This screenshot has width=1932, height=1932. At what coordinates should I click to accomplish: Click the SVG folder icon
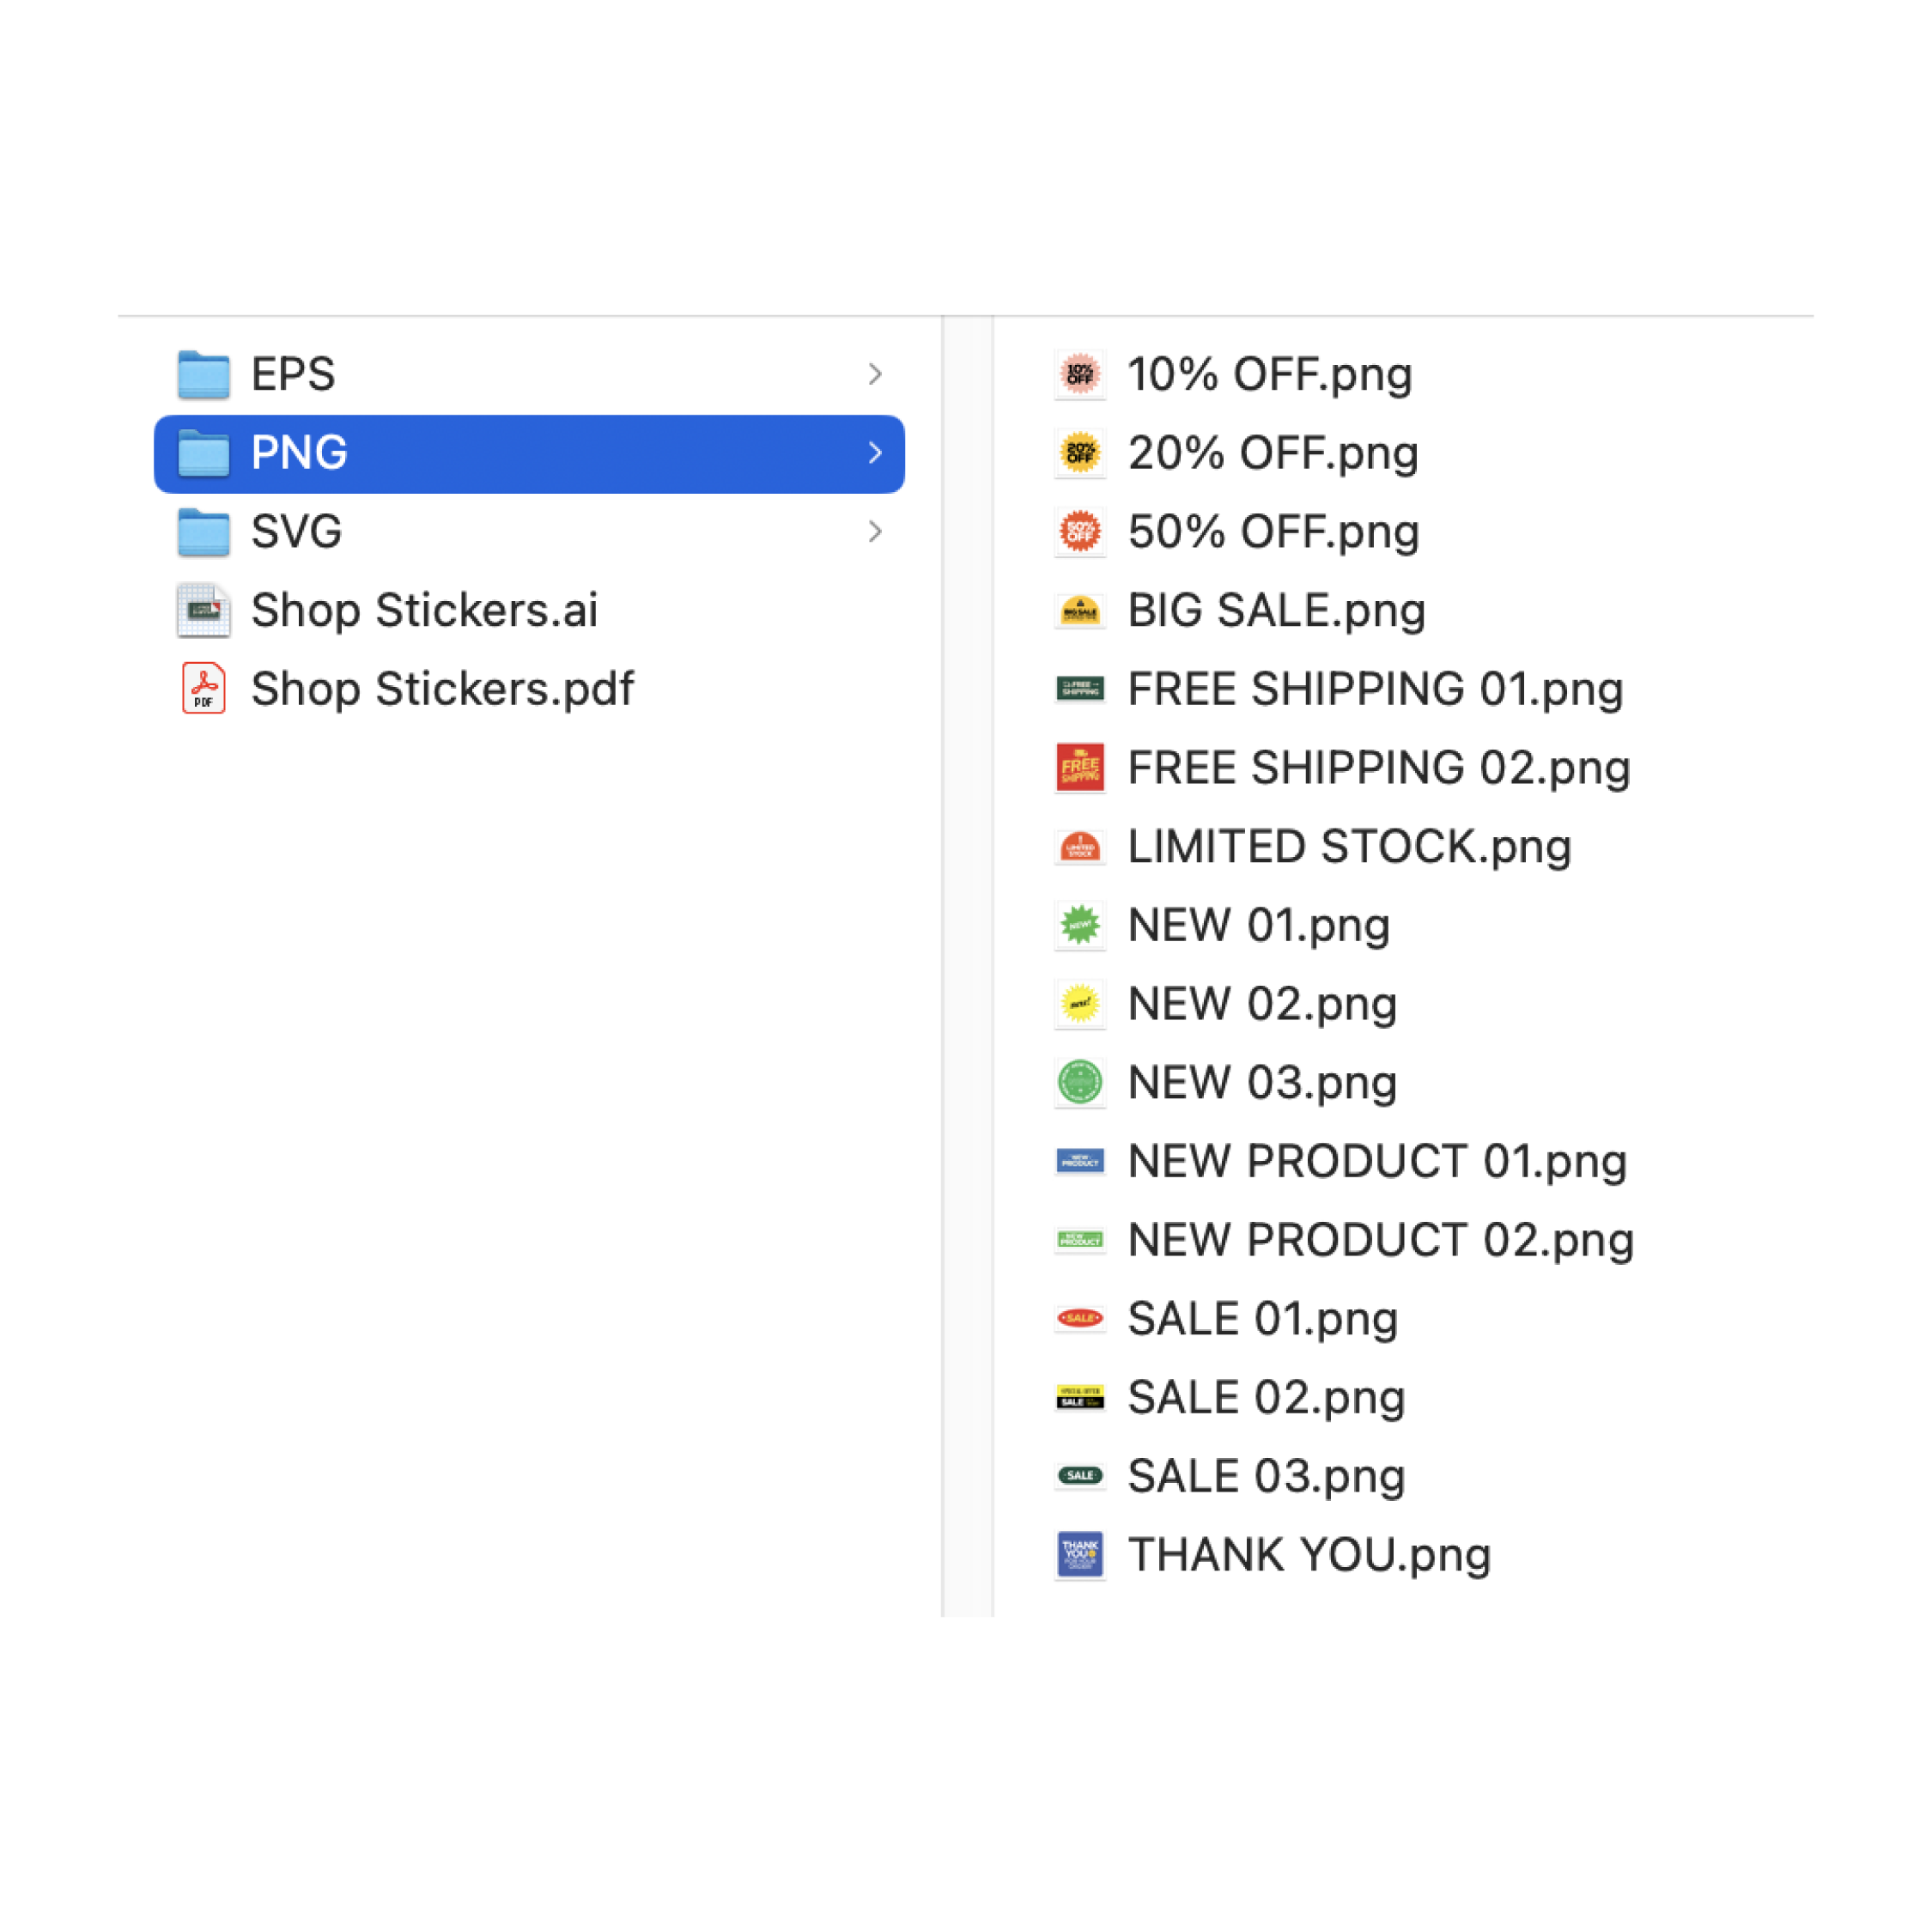(x=203, y=532)
